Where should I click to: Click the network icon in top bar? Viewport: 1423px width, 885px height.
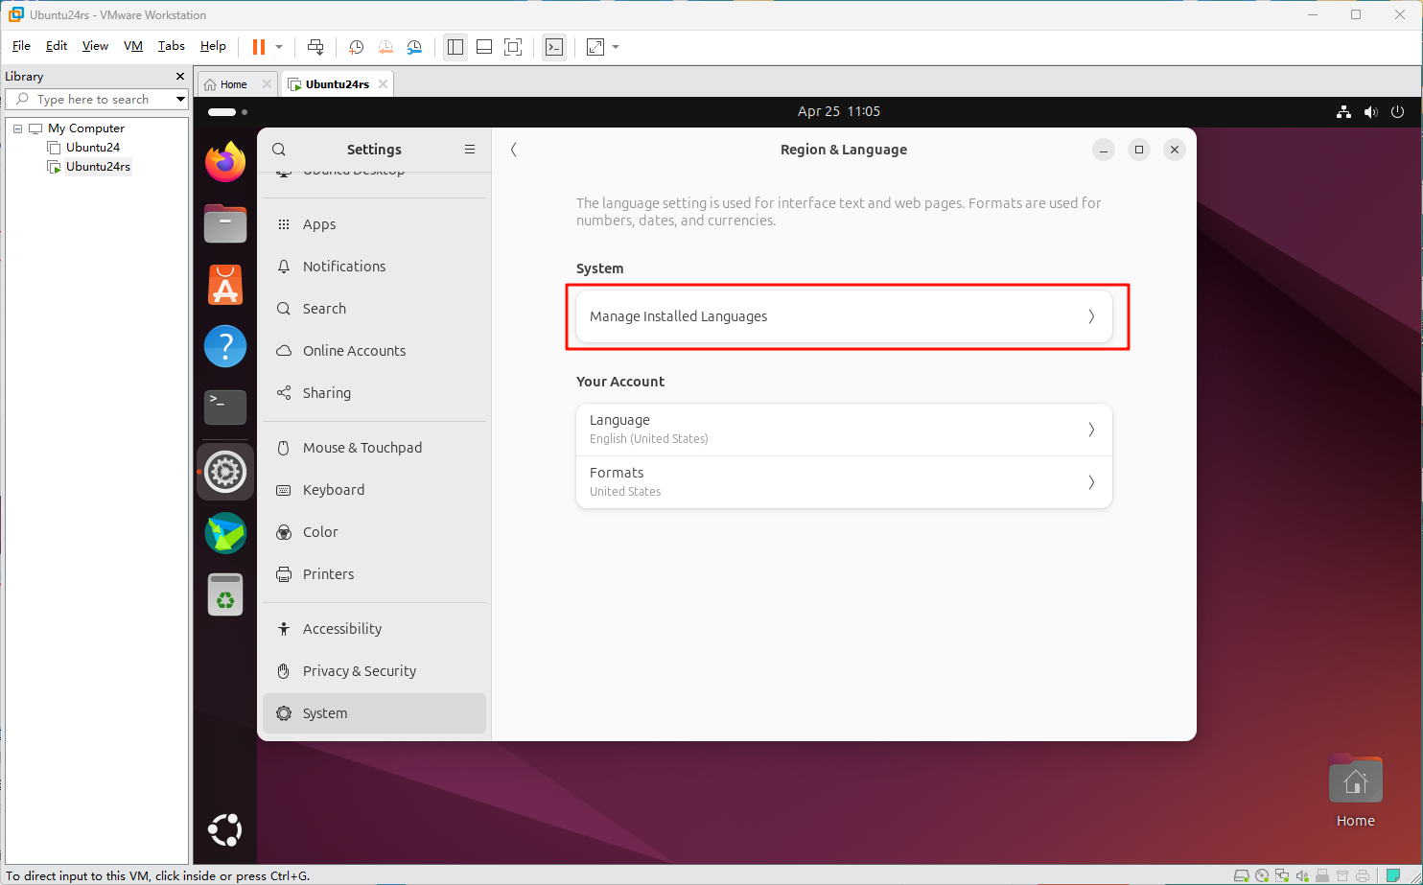coord(1343,112)
